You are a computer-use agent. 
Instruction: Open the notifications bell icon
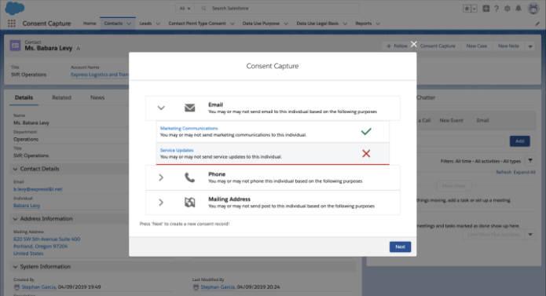click(x=519, y=9)
